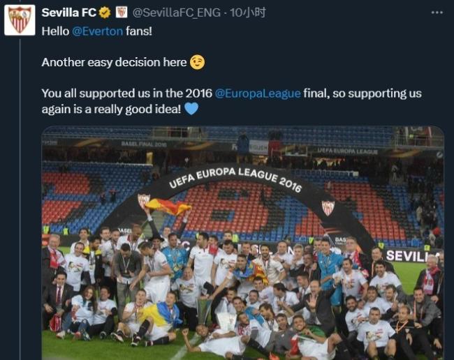This screenshot has height=360, width=454.
Task: Open the three-dot more options menu
Action: click(437, 13)
